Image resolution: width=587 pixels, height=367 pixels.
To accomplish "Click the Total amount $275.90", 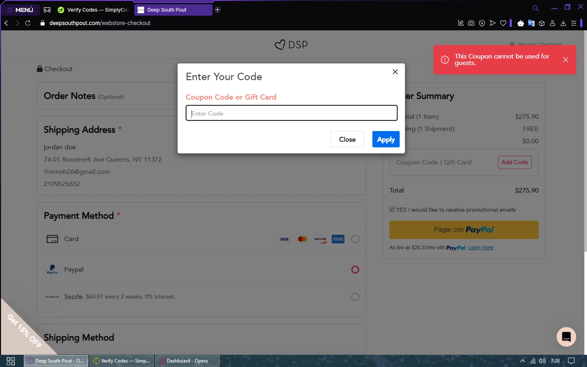I will point(527,190).
